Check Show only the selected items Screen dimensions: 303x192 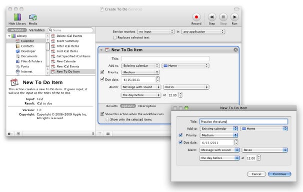point(107,120)
